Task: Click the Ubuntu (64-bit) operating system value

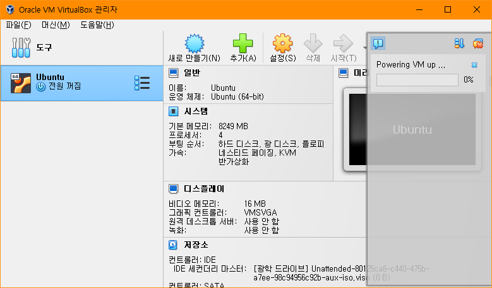Action: coord(237,96)
